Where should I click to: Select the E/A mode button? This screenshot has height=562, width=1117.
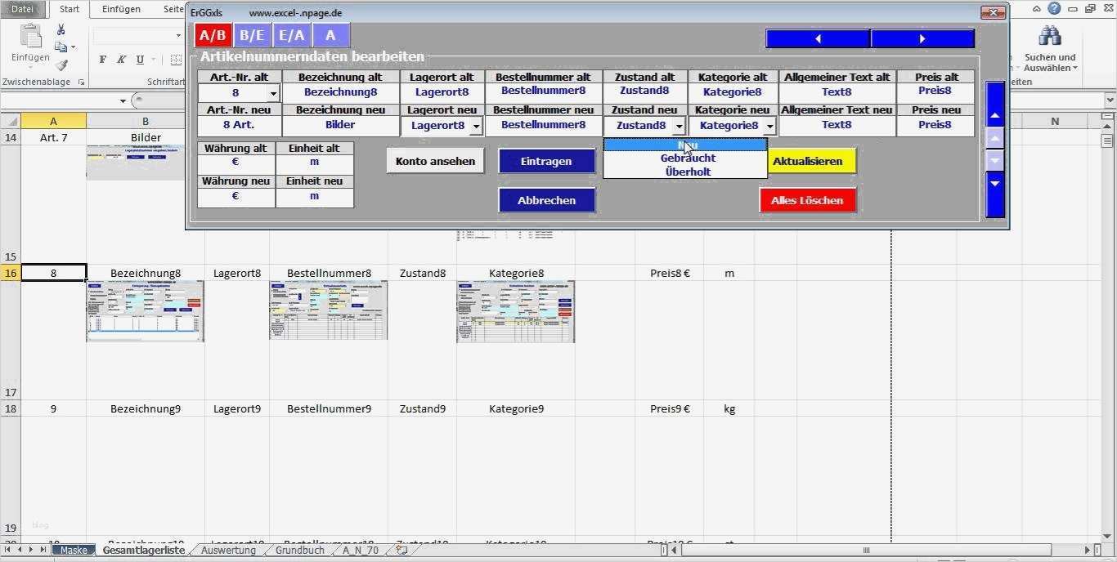point(291,35)
